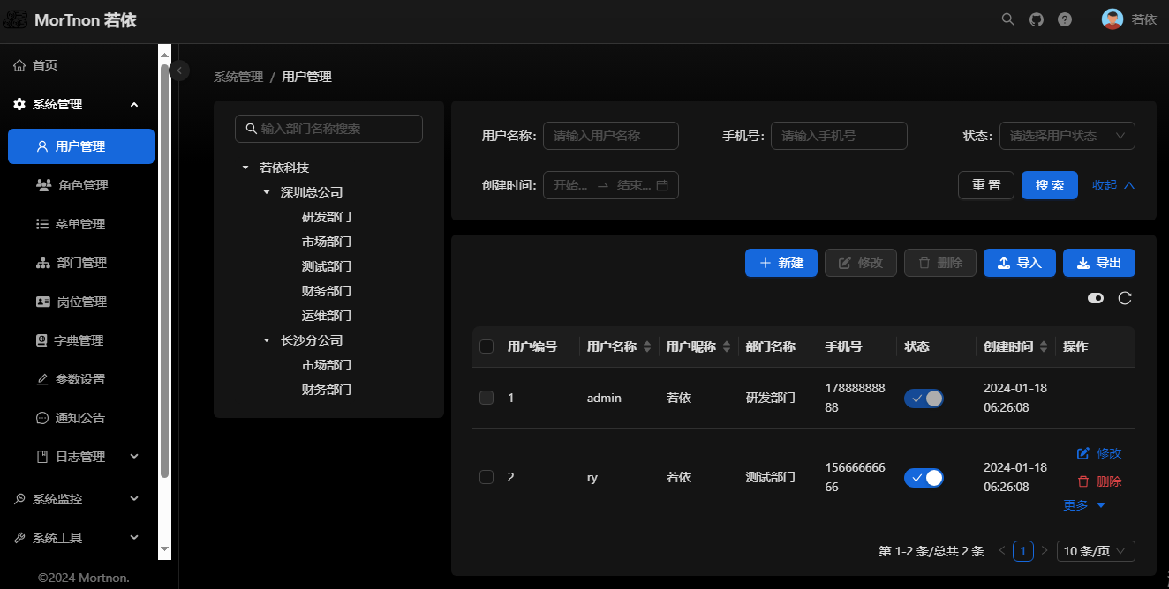Click the 新建 button to create a user
This screenshot has width=1169, height=589.
coord(781,262)
